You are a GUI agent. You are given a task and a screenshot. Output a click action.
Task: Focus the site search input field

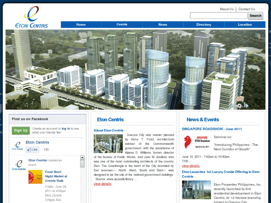point(219,16)
